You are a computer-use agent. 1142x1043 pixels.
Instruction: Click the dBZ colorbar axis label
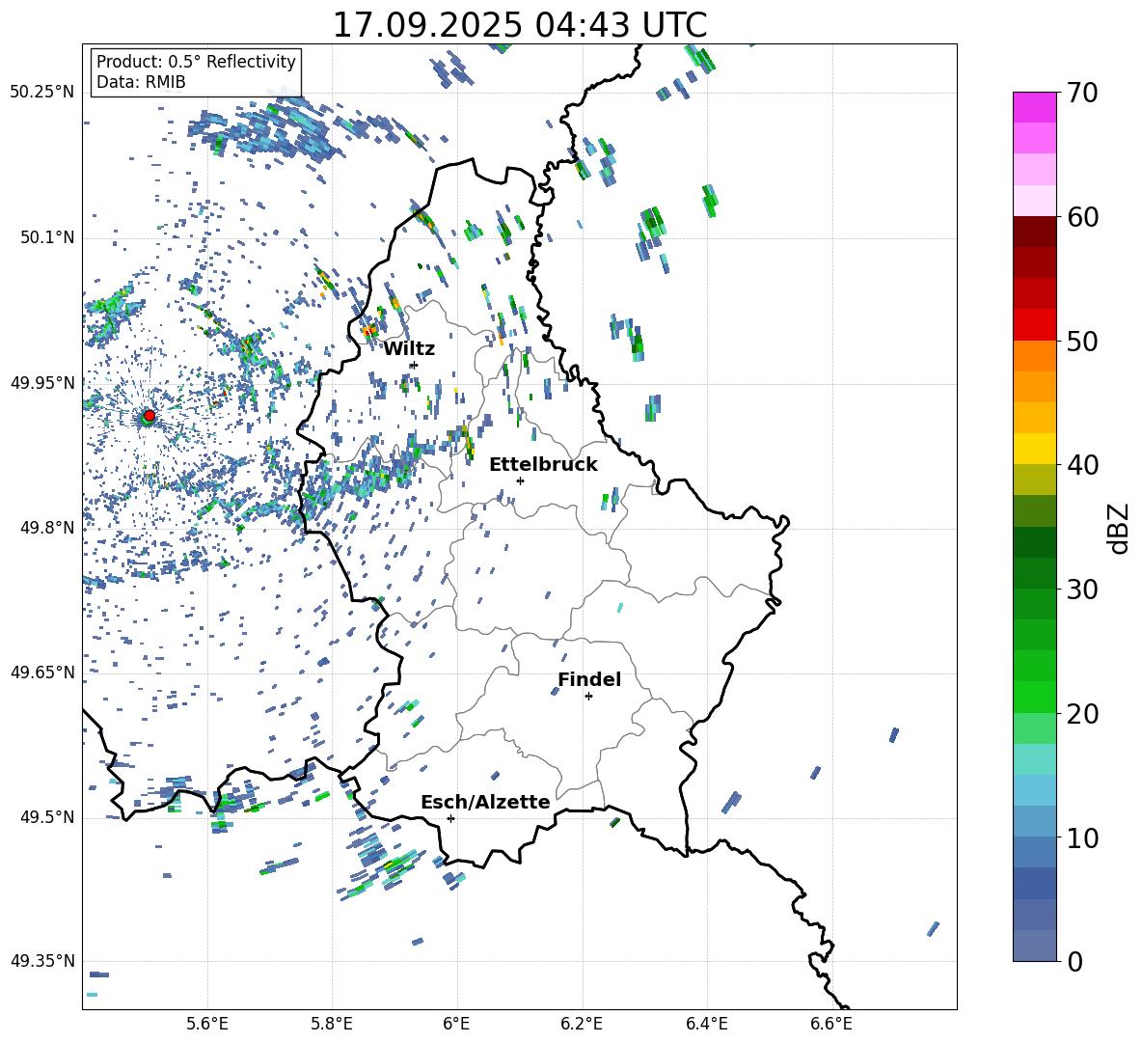[1119, 528]
